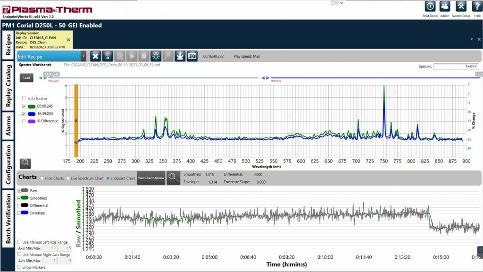
Task: Enable the Info Tooltip checkbox
Action: pyautogui.click(x=25, y=98)
